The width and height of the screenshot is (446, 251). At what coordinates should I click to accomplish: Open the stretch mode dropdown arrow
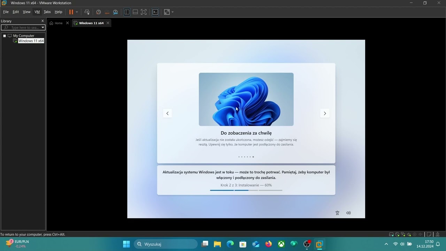click(172, 12)
